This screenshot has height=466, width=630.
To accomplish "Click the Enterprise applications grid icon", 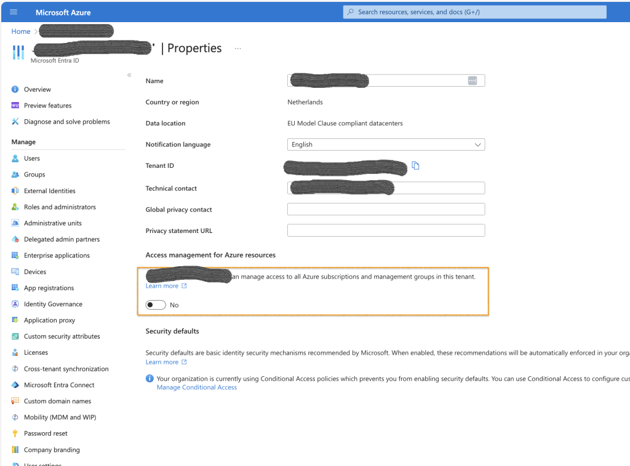I will (x=15, y=256).
